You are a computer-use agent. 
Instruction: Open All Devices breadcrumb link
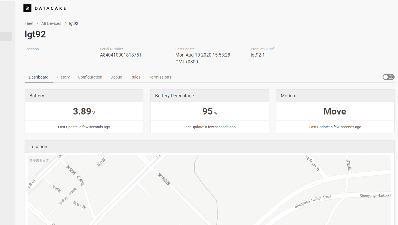[x=51, y=23]
